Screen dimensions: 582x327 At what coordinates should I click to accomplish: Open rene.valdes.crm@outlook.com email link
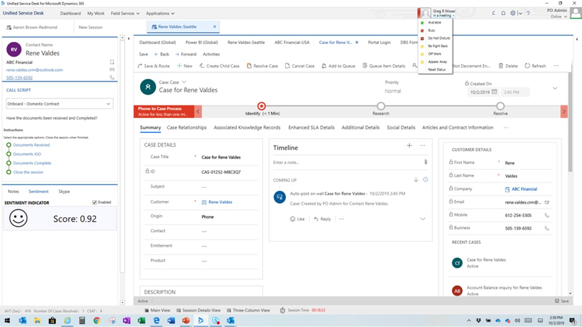tap(35, 70)
